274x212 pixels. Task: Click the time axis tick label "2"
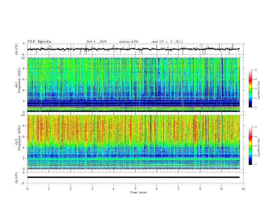click(71, 189)
